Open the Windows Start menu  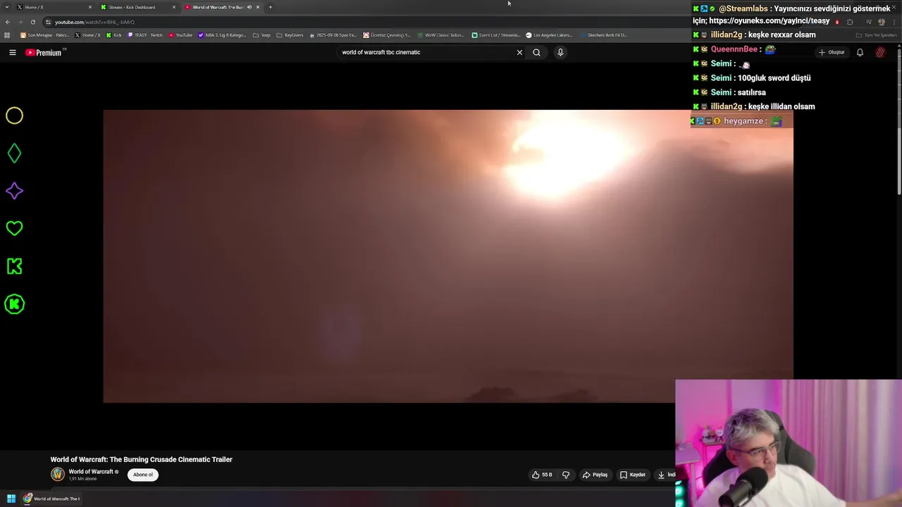pyautogui.click(x=11, y=499)
